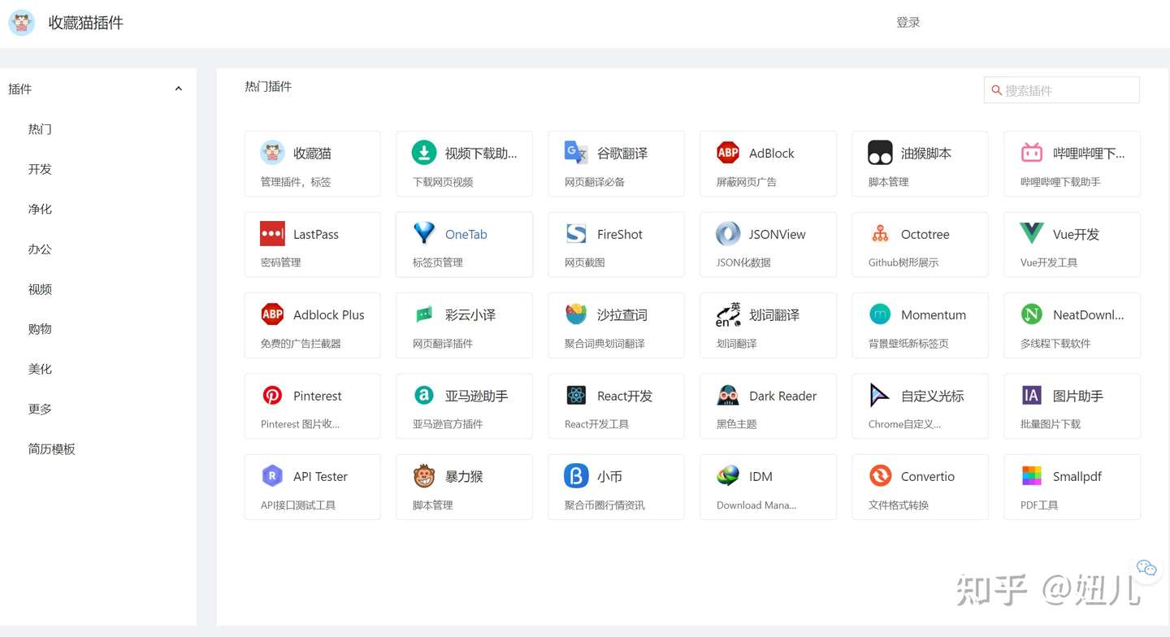Viewport: 1170px width, 637px height.
Task: Click the API接口测试工具 description text
Action: click(297, 505)
